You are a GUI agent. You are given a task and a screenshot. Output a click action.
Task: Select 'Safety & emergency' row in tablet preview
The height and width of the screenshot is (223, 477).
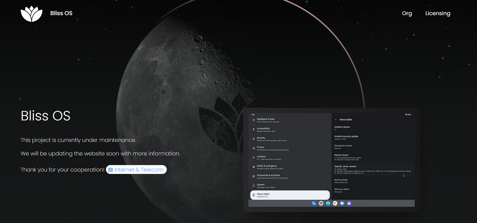(290, 167)
